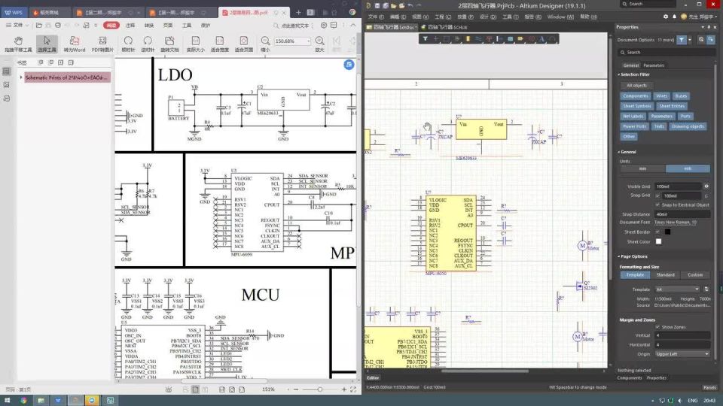Open Altium Window (W) menu

tap(560, 17)
